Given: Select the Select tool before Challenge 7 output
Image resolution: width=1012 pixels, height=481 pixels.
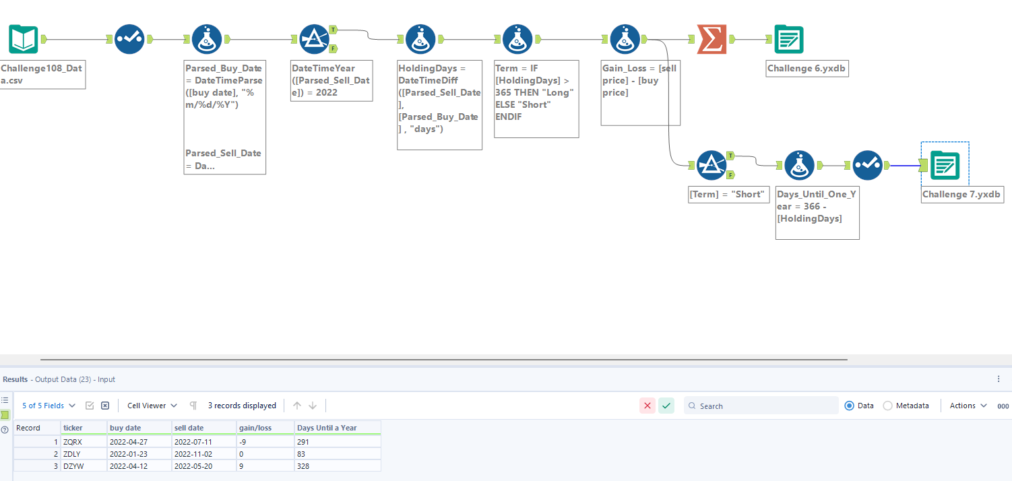Looking at the screenshot, I should point(868,165).
